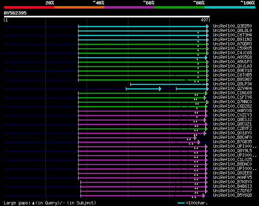Open hit UniRef100_Q8LDL9

(x=232, y=30)
